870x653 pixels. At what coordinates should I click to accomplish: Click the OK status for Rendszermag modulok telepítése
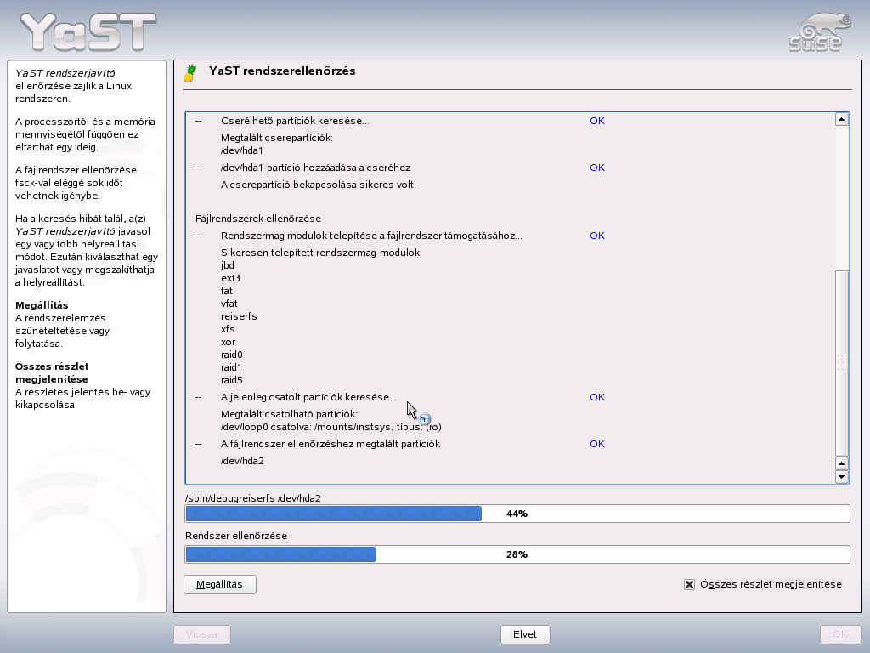tap(597, 236)
